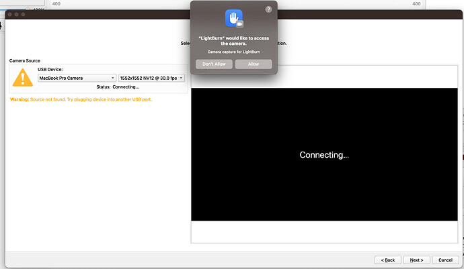Cancel the camera wizard
Screen dimensions: 464x269
(x=445, y=260)
